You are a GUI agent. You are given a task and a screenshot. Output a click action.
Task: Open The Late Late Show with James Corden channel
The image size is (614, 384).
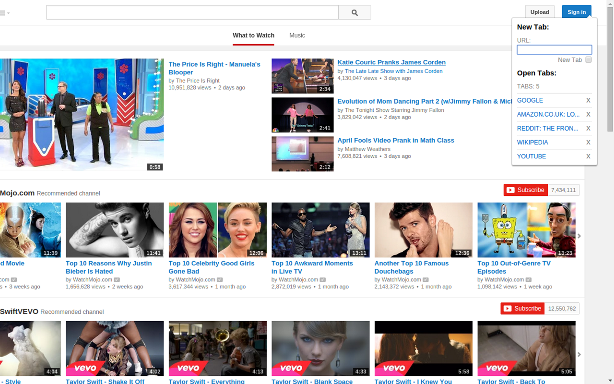click(393, 71)
